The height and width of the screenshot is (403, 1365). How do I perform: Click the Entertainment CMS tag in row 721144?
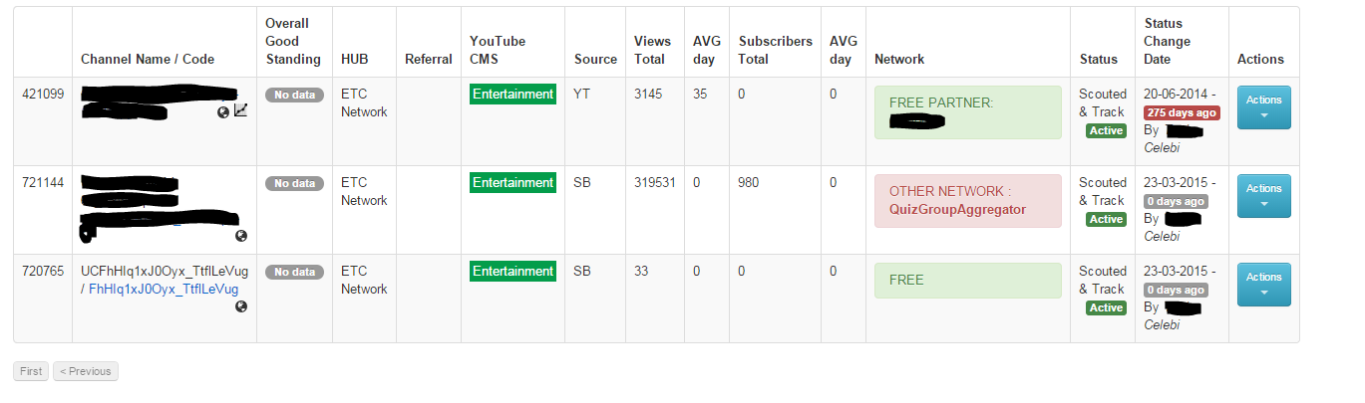click(512, 183)
